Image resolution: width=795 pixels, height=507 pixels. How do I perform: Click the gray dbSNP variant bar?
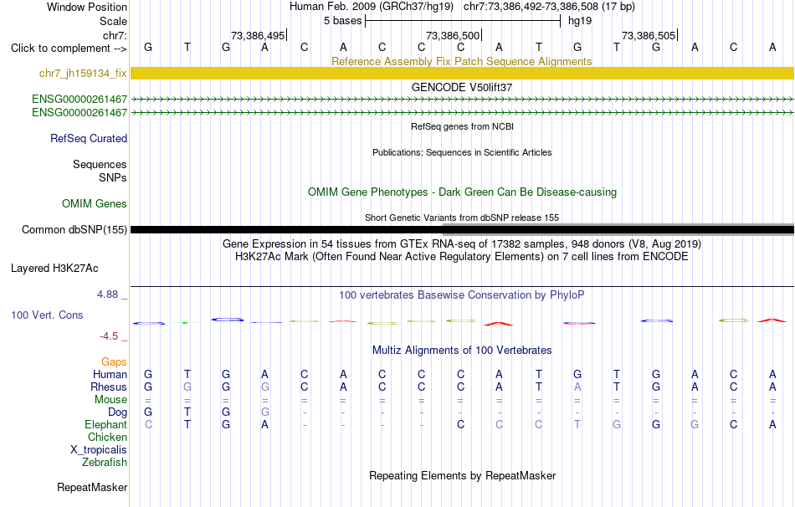618,229
